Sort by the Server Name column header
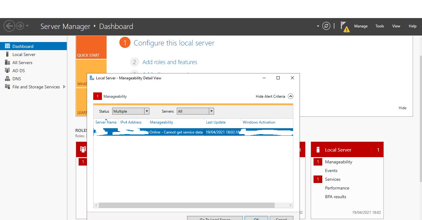Viewport: 422px width, 220px height. [106, 122]
